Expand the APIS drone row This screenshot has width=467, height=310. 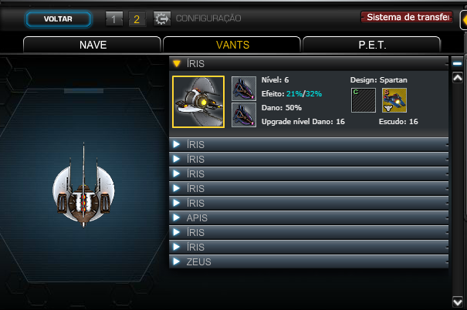click(309, 217)
